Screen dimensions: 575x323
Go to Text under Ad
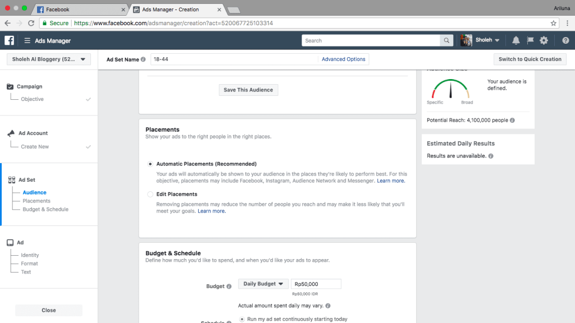tap(26, 272)
